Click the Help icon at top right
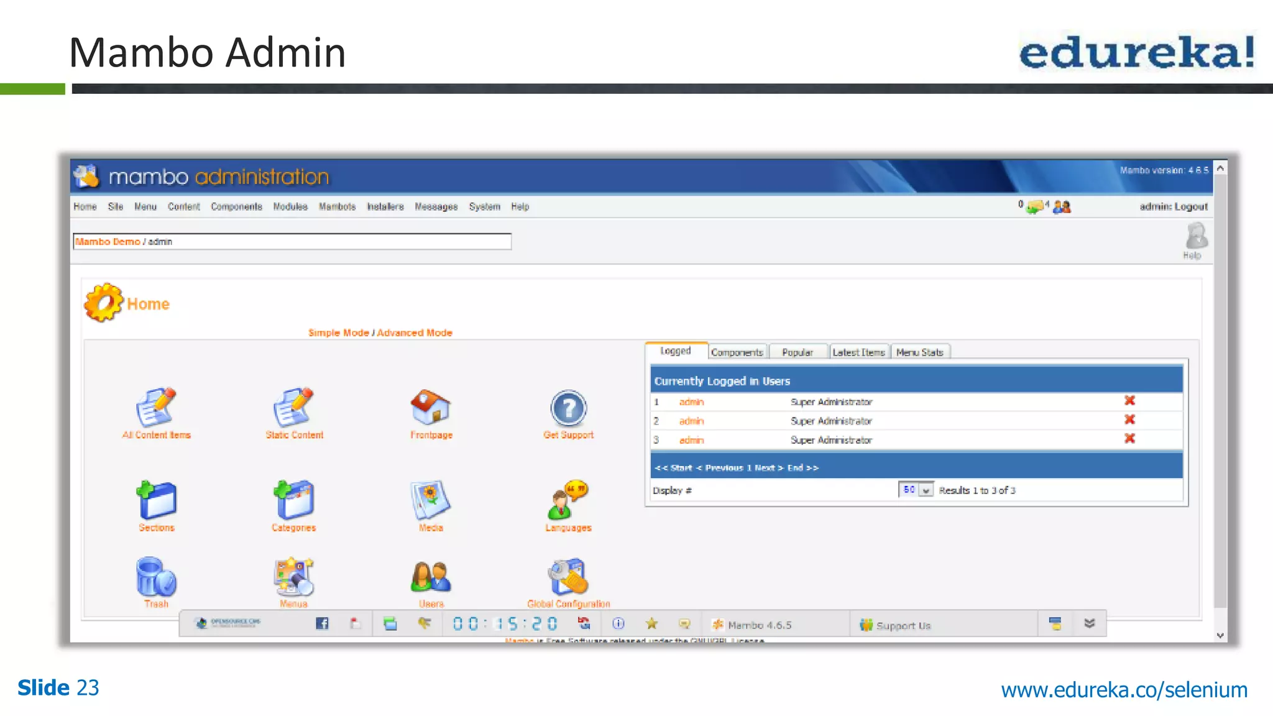This screenshot has height=716, width=1273. pyautogui.click(x=1195, y=239)
